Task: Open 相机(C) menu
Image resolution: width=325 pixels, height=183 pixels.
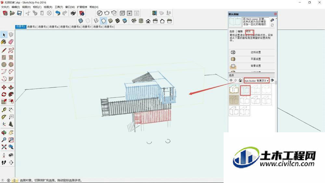Action: [x=37, y=7]
